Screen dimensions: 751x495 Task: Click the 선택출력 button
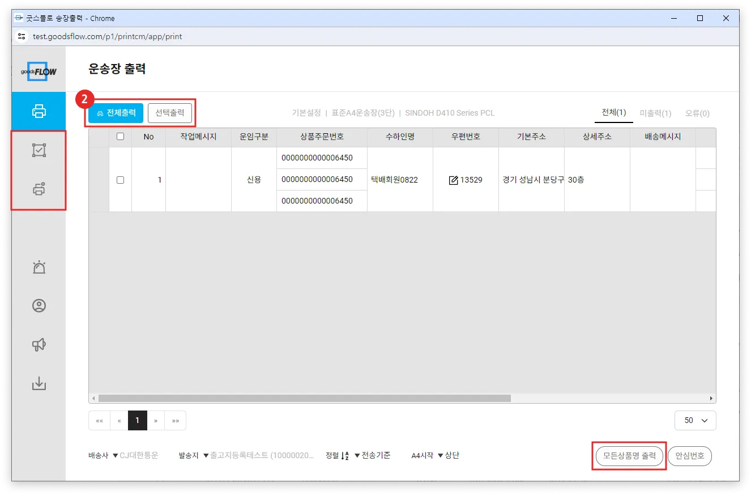(x=170, y=113)
